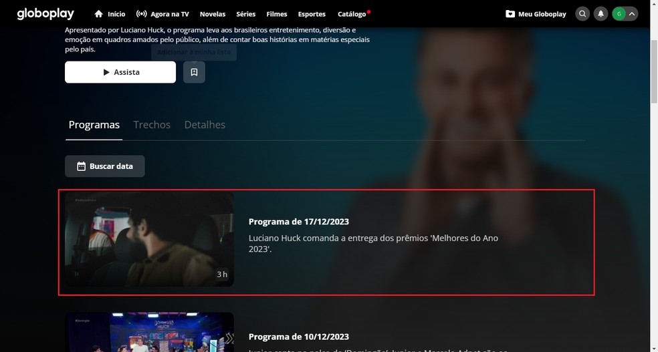
Task: Open the Catálogo menu item
Action: (x=352, y=14)
